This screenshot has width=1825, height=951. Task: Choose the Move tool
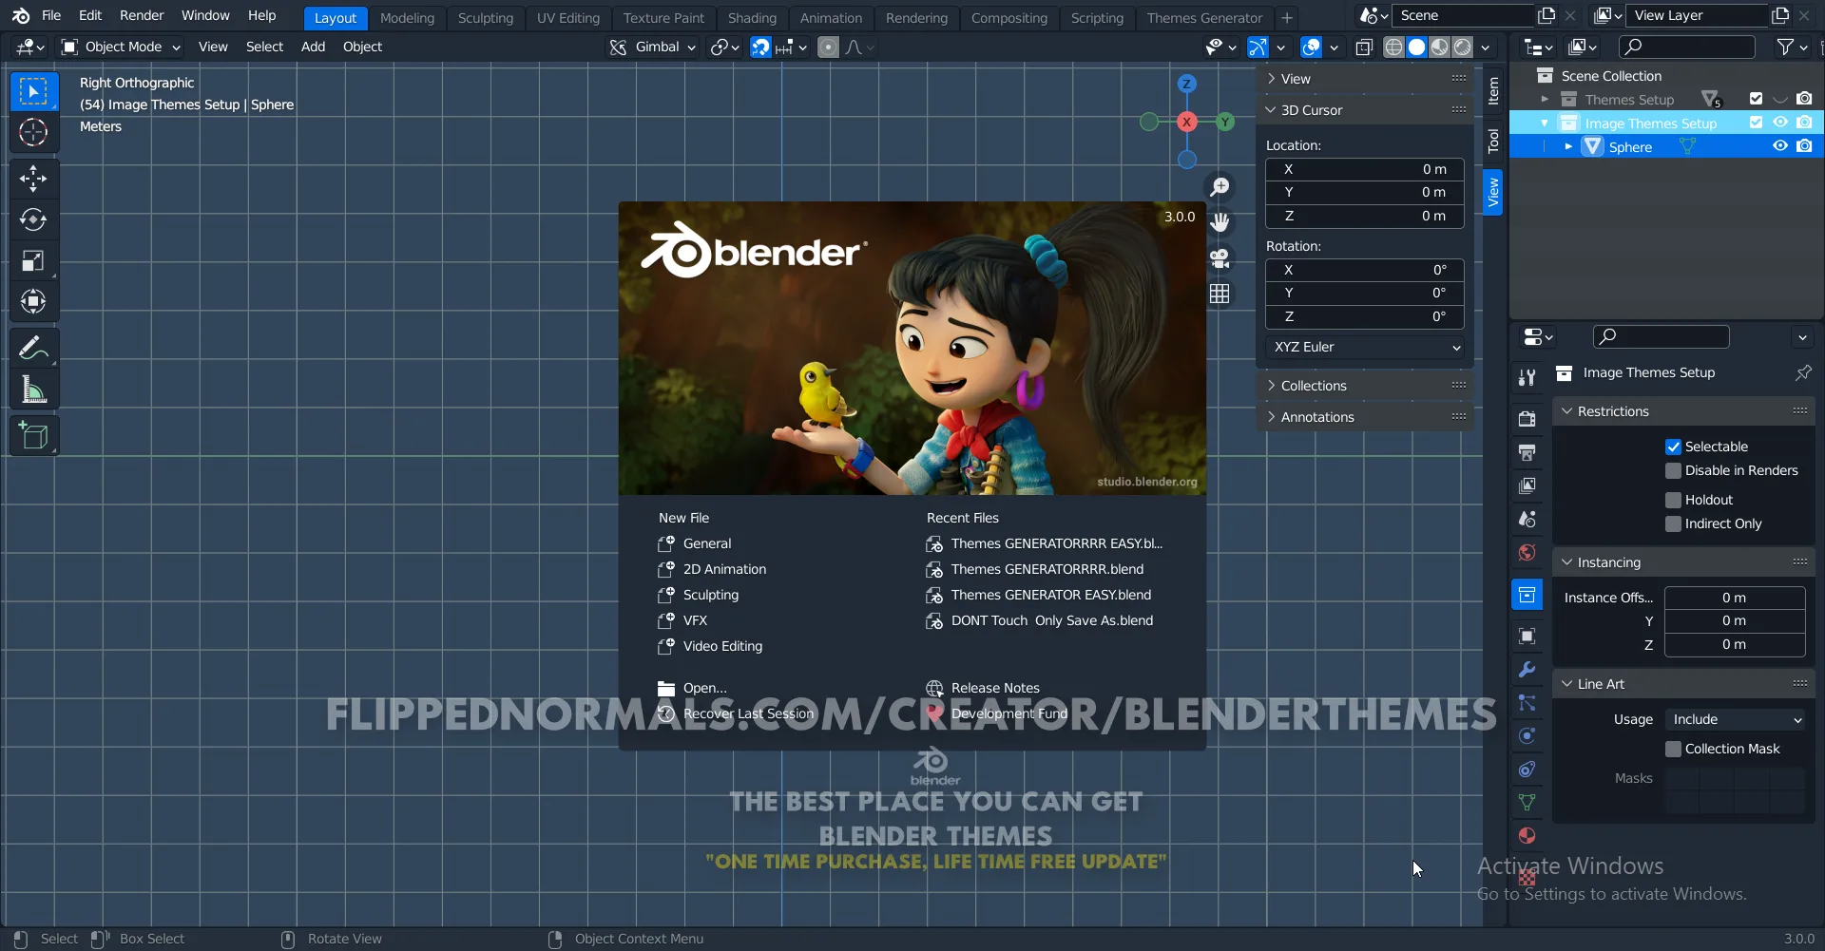[x=33, y=179]
